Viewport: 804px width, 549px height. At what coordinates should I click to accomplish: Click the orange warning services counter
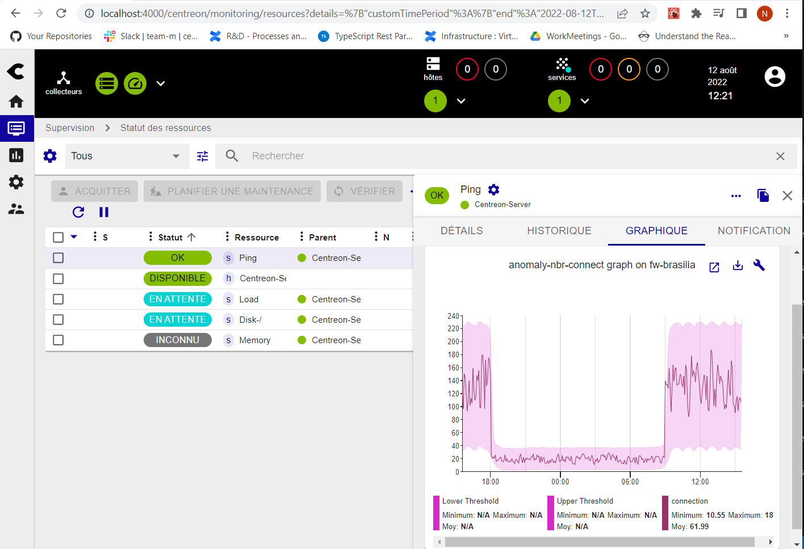[x=629, y=69]
